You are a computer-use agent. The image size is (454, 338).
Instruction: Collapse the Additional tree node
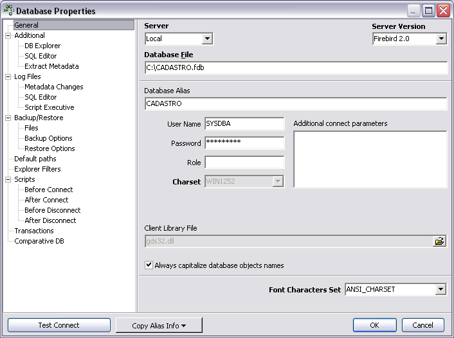pos(8,35)
